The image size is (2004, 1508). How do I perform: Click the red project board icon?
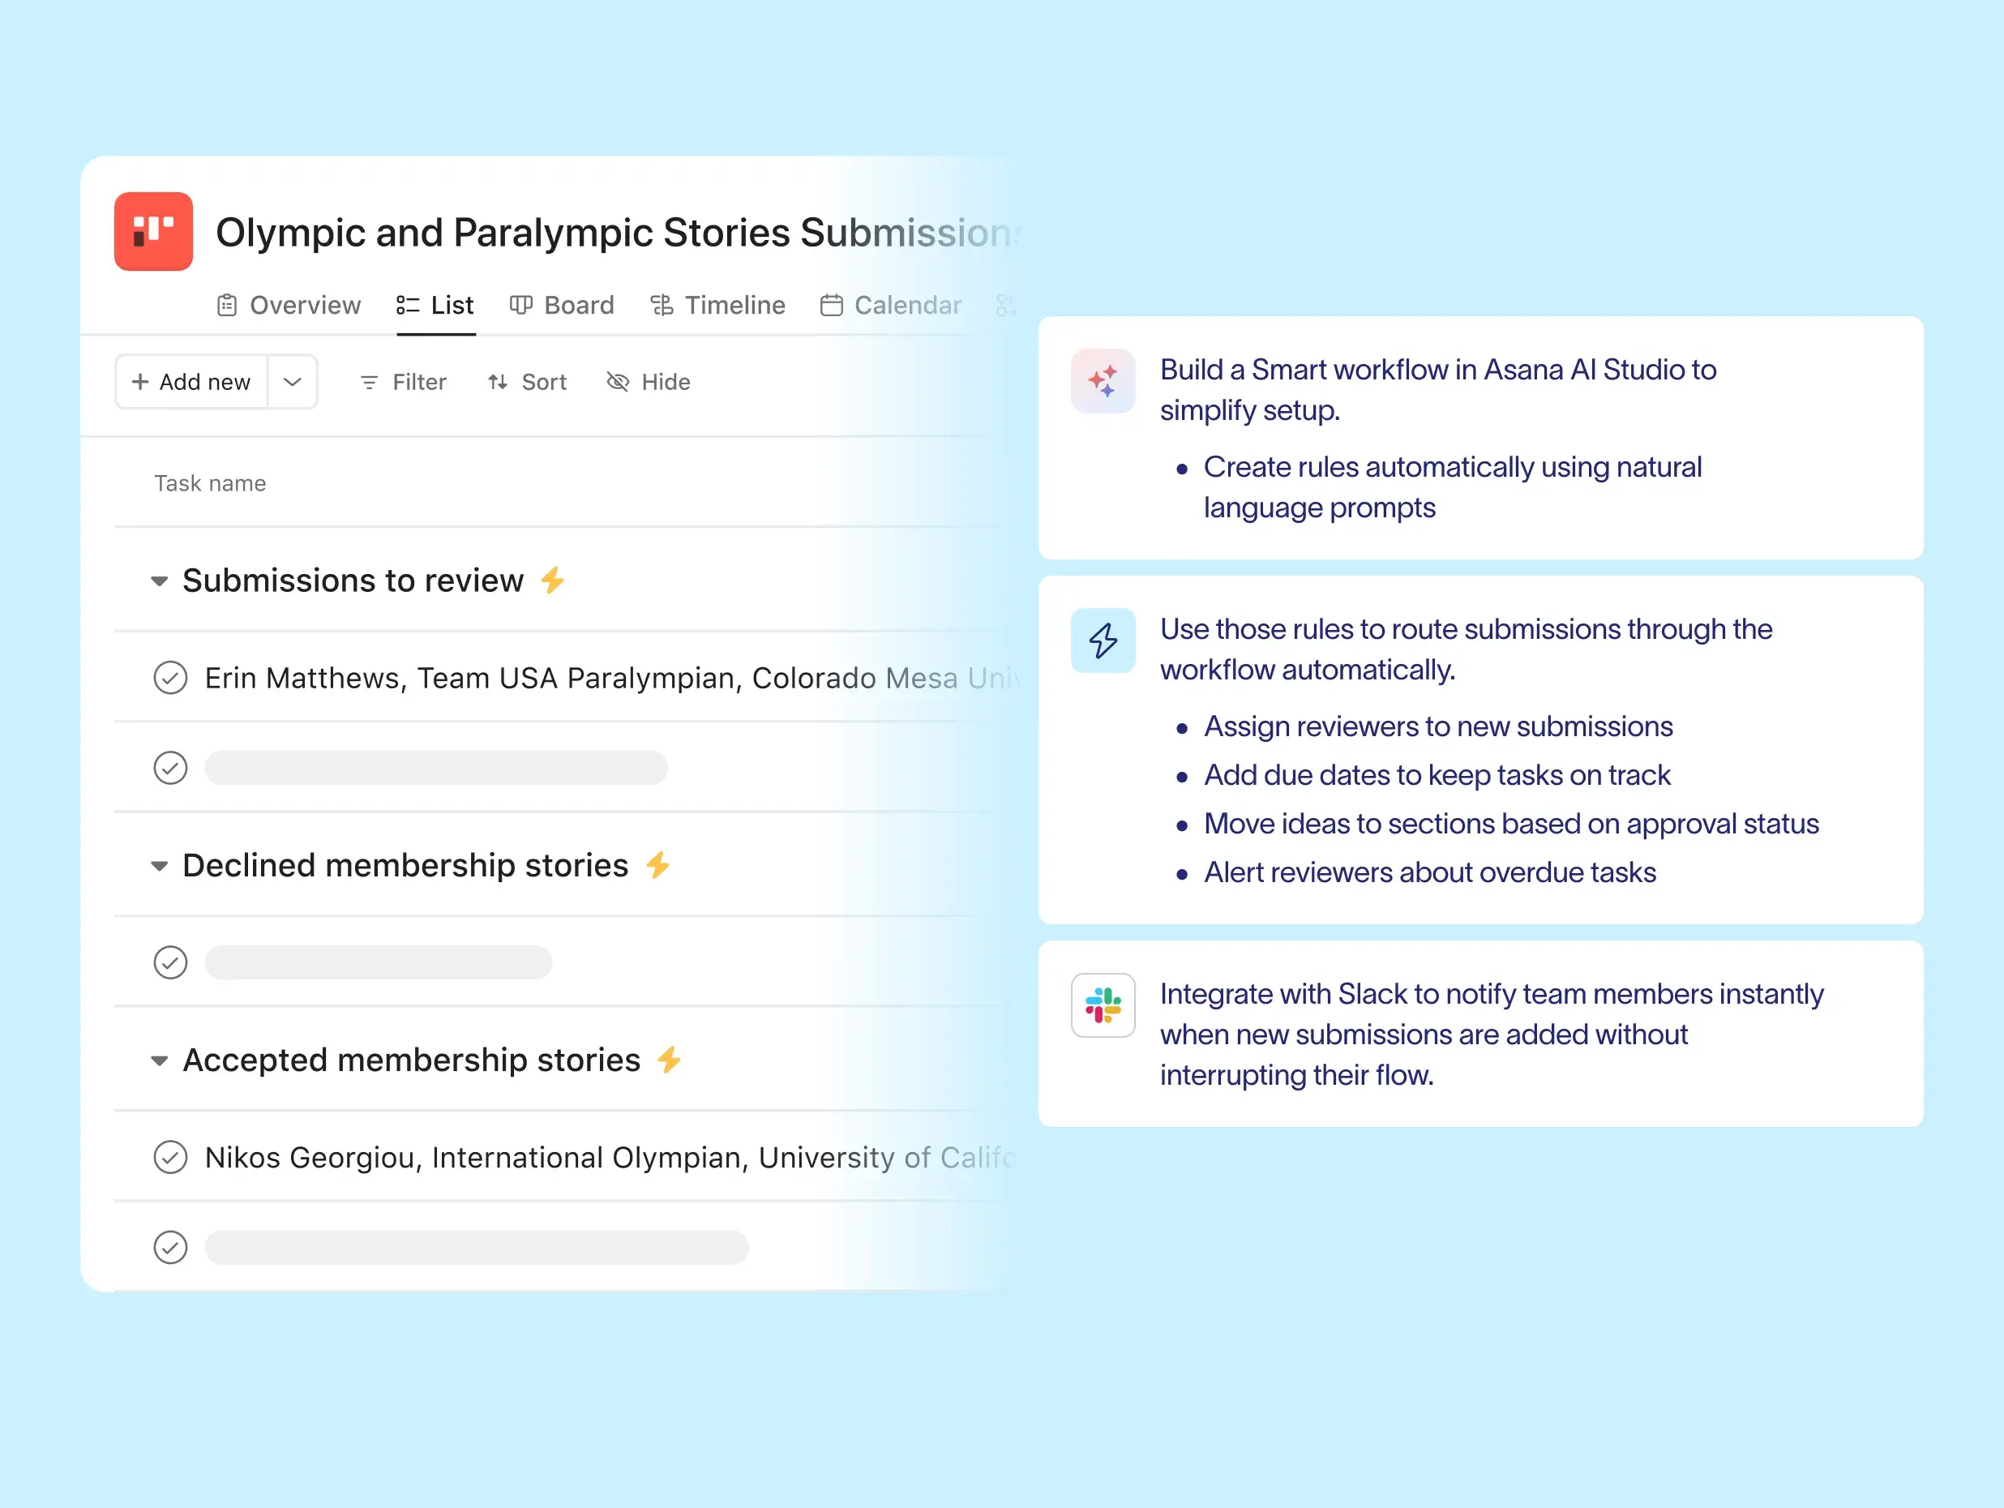(x=153, y=231)
